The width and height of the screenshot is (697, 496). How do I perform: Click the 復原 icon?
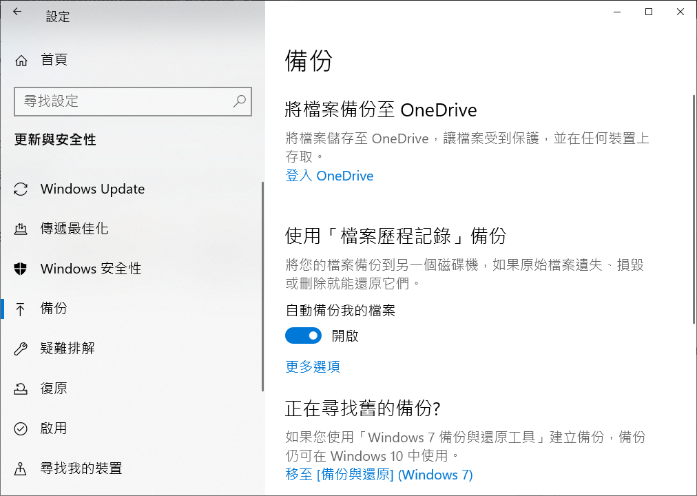point(21,389)
